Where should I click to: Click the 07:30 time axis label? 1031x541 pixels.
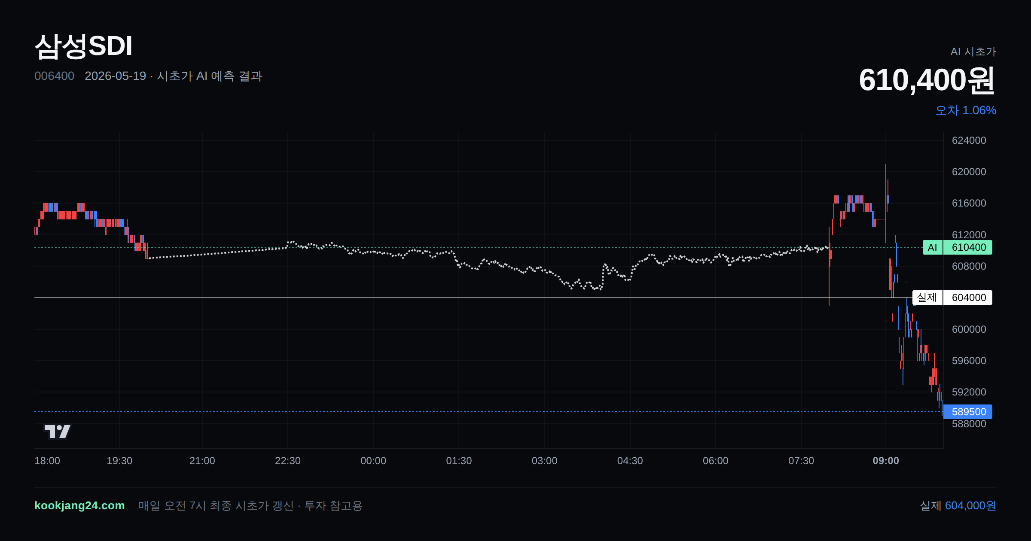pos(801,461)
